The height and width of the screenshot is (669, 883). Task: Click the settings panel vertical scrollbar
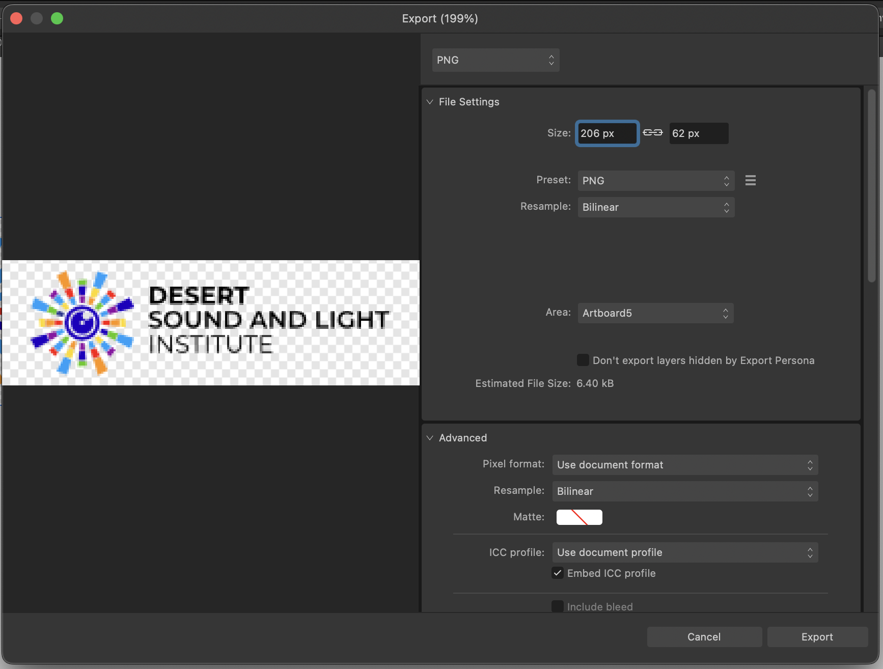[872, 186]
